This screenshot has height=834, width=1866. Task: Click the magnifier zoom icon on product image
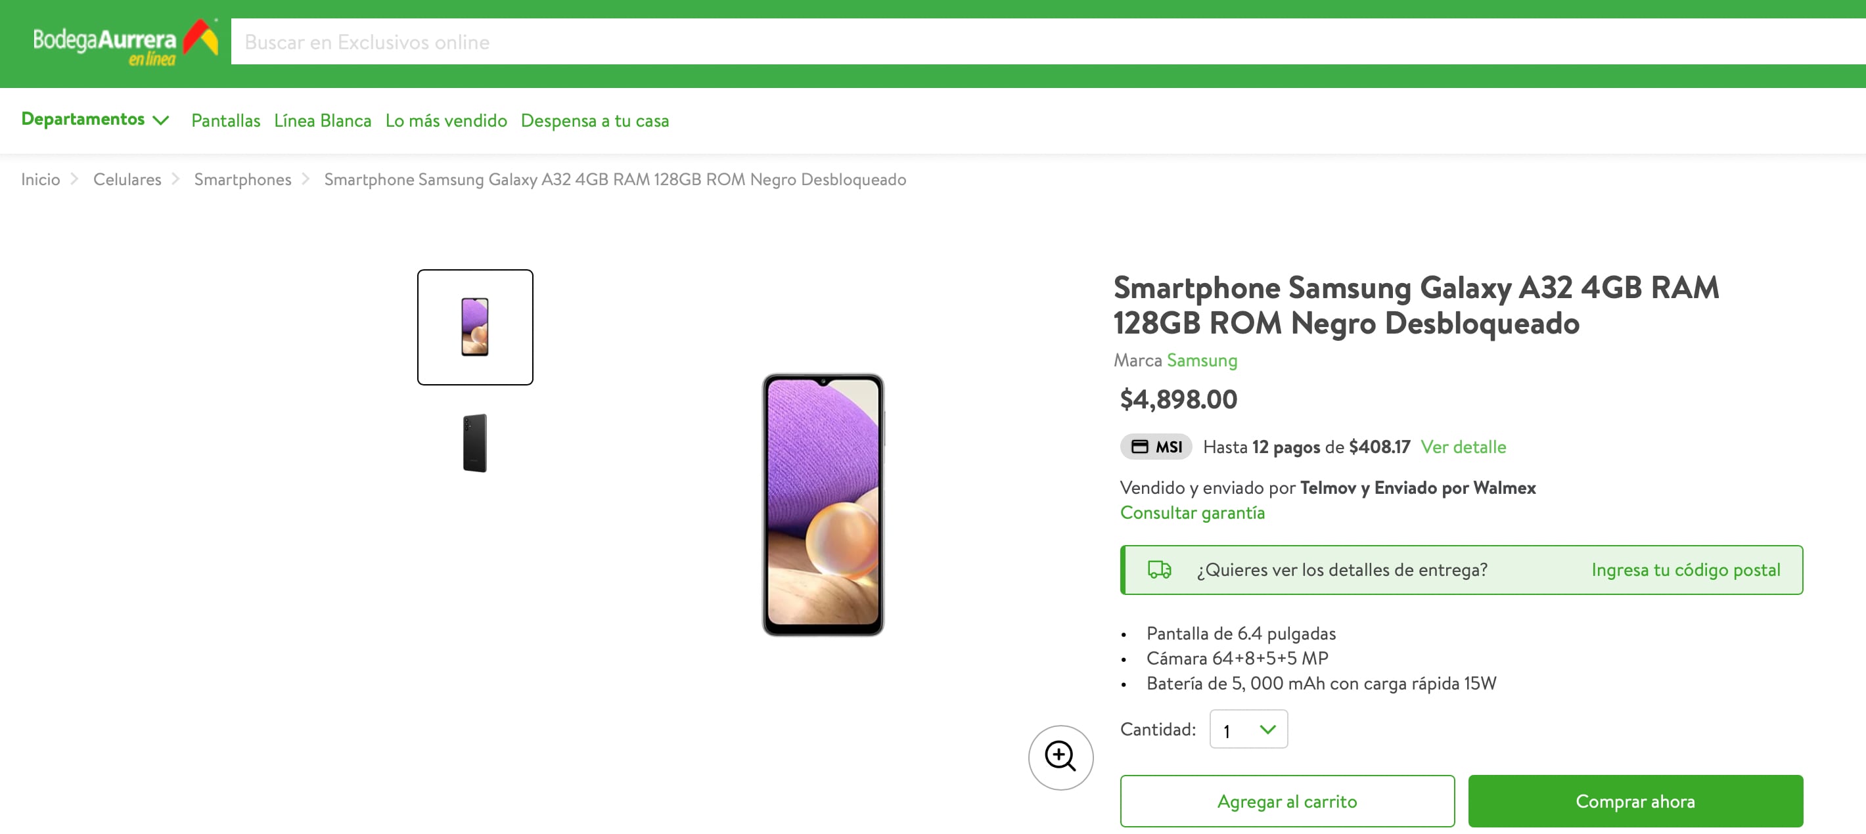point(1060,757)
